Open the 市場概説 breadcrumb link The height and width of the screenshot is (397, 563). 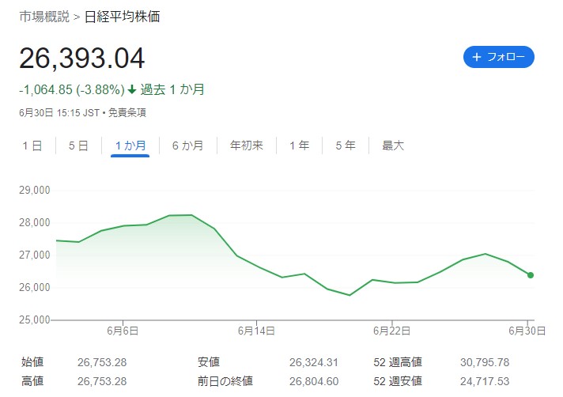point(44,17)
